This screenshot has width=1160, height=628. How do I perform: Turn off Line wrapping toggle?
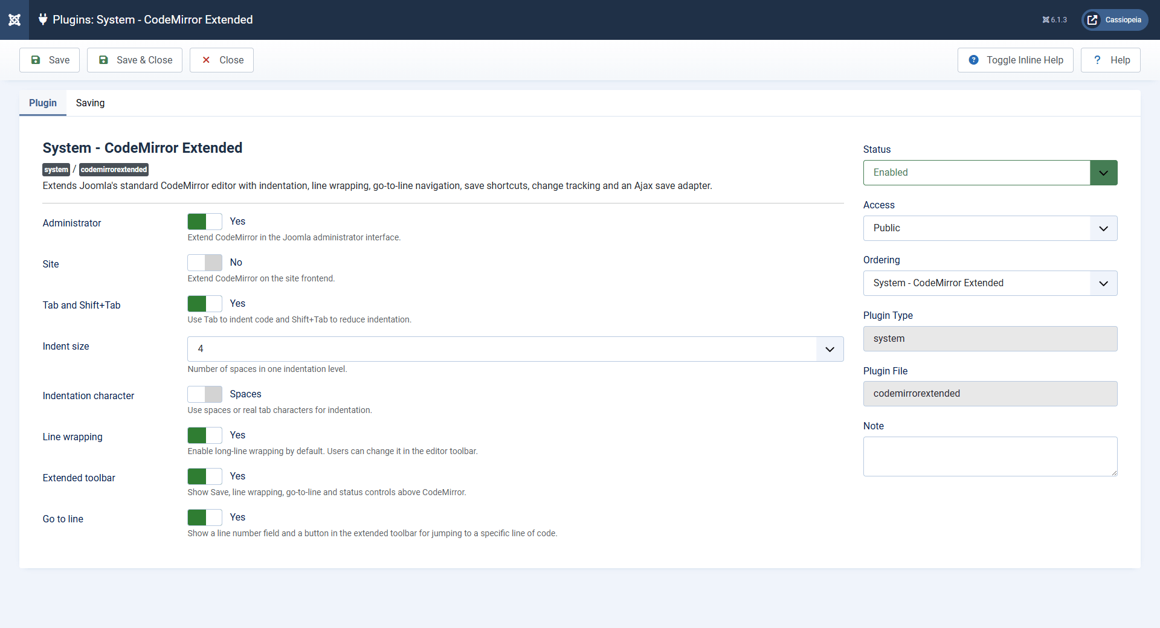[205, 435]
